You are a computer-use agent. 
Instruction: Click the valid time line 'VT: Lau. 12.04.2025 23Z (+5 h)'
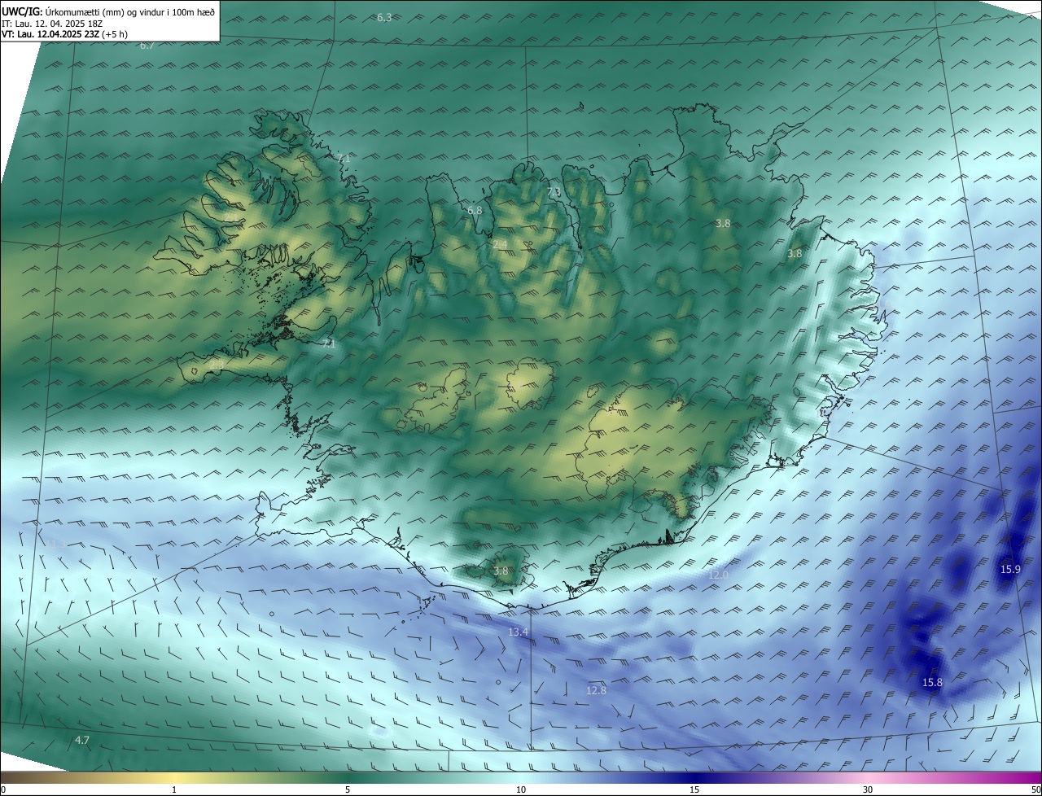[x=64, y=34]
